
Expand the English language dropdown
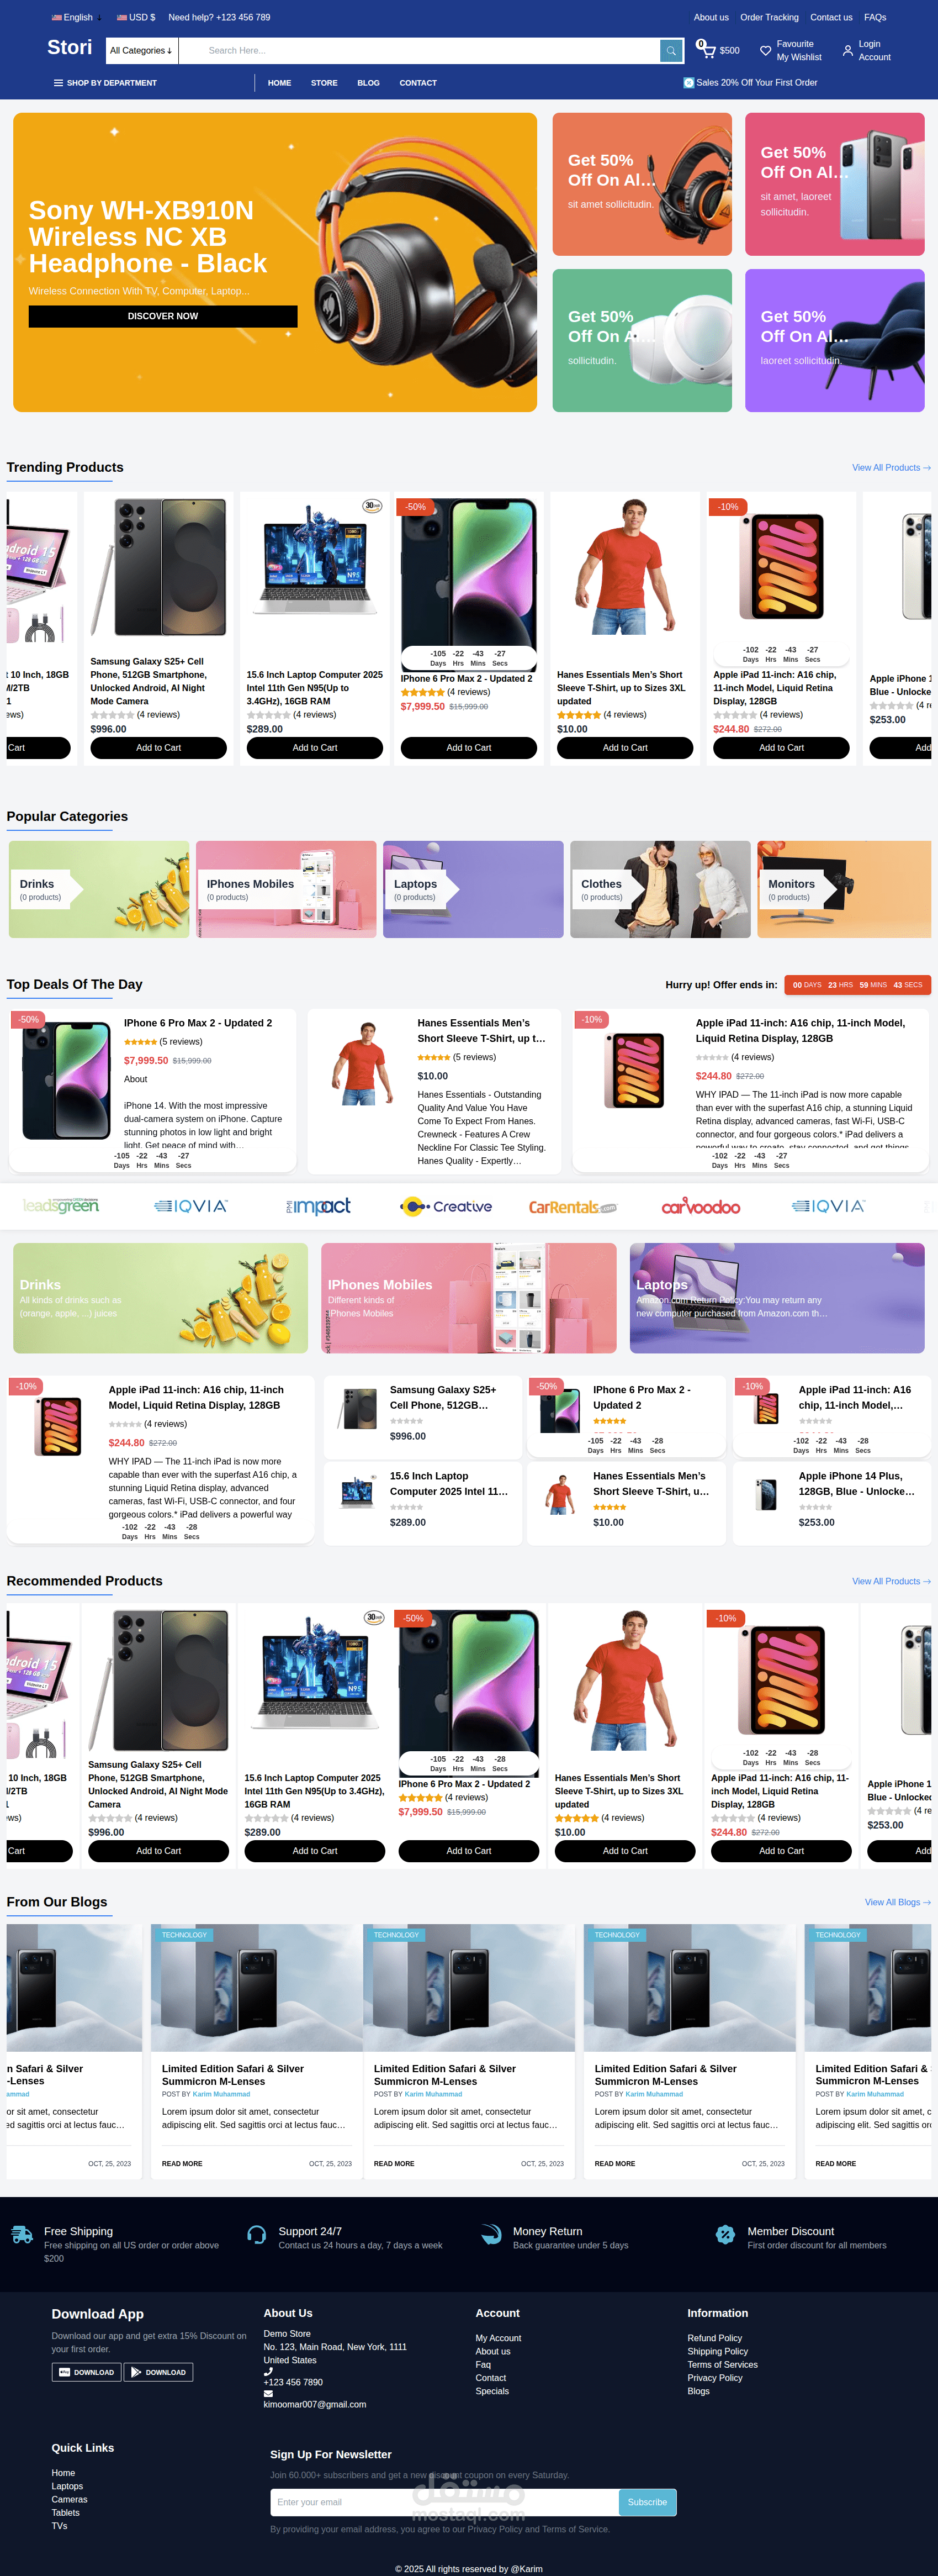coord(76,17)
